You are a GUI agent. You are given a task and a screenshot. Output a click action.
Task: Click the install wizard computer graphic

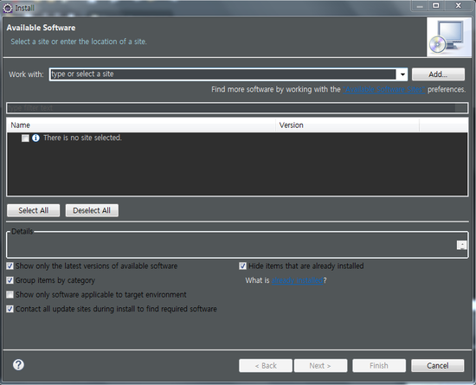pos(448,37)
